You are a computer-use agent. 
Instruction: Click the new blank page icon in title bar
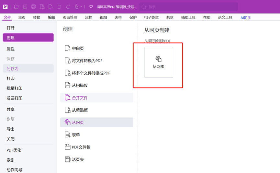pos(51,7)
